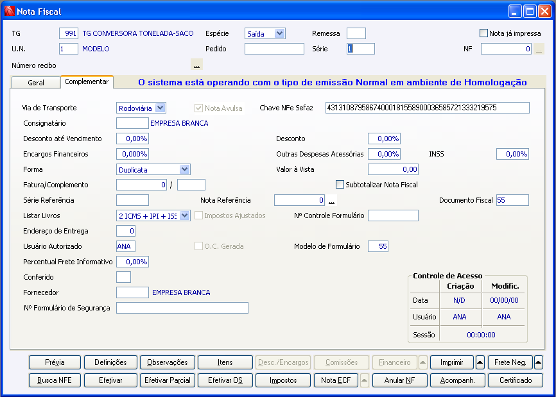Click the up arrow beside Financeiro

422,362
